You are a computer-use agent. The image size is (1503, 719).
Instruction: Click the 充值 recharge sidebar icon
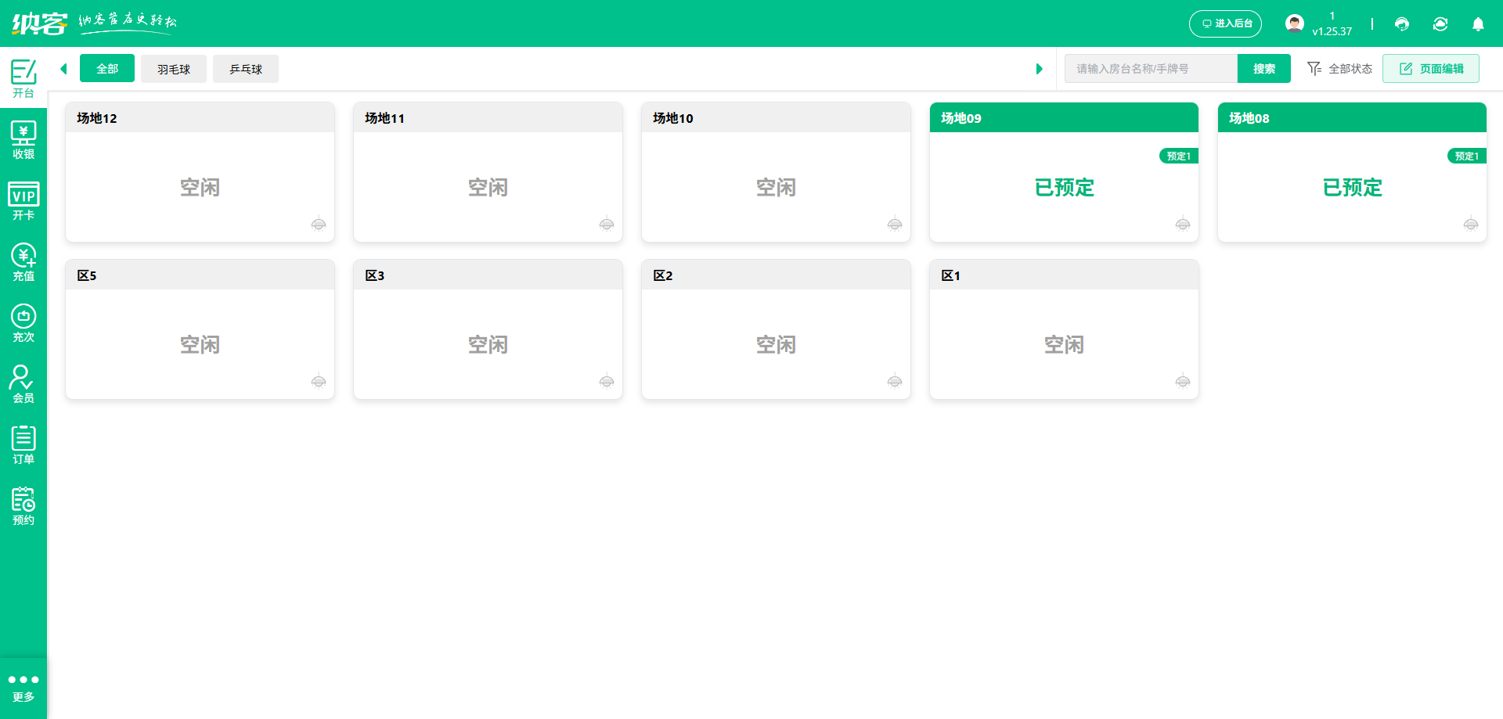23,262
